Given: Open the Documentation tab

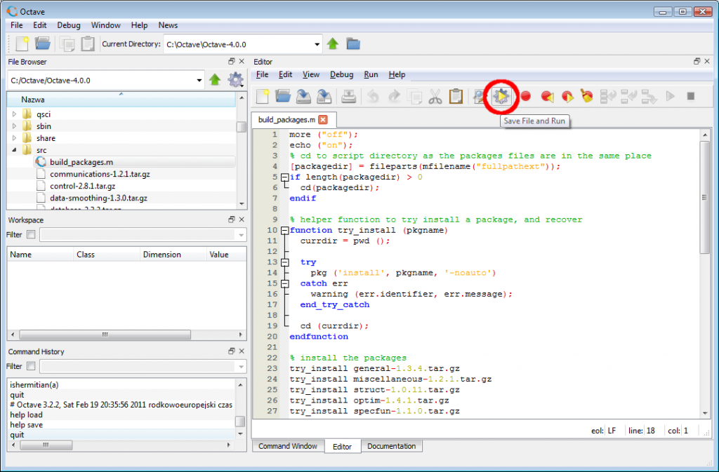Looking at the screenshot, I should click(391, 446).
